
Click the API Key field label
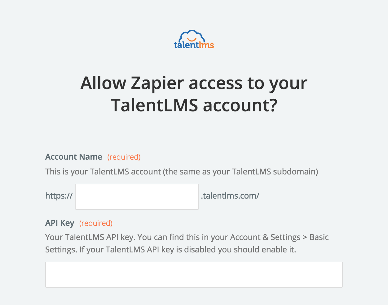60,223
